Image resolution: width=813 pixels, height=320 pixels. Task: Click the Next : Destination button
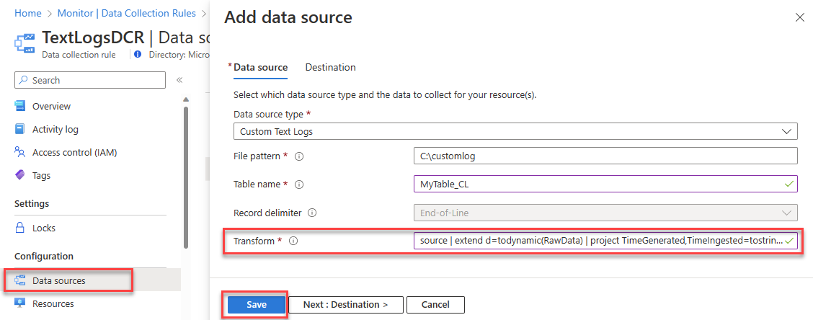click(345, 305)
